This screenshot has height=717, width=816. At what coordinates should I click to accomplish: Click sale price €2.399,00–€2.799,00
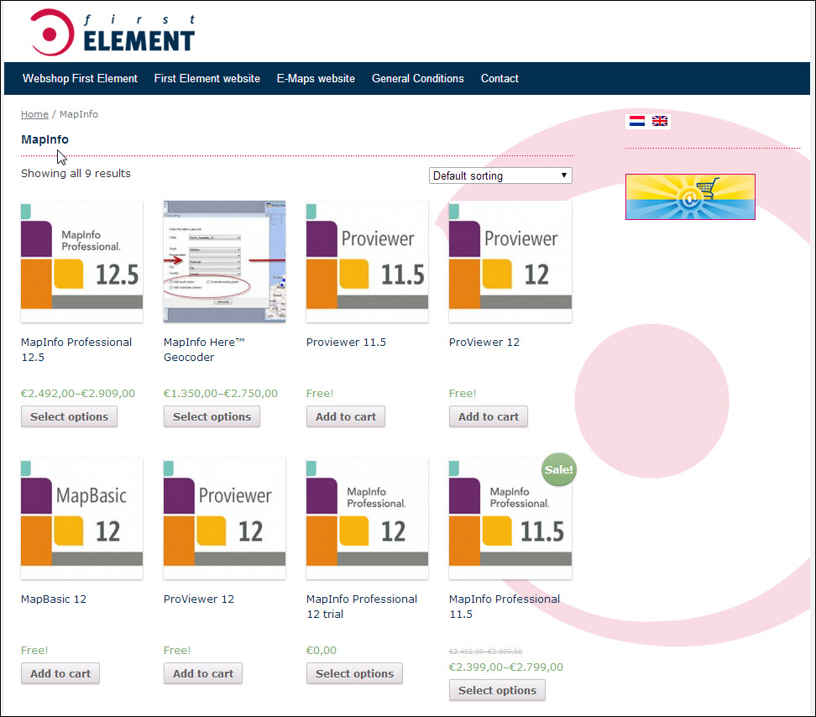coord(506,667)
